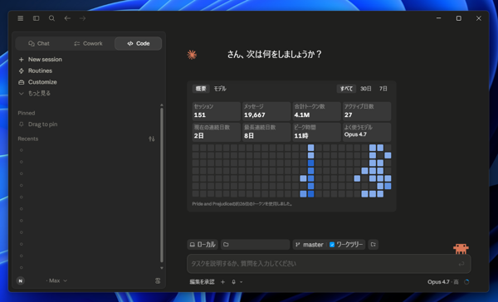Open the folder path selector

(x=255, y=245)
